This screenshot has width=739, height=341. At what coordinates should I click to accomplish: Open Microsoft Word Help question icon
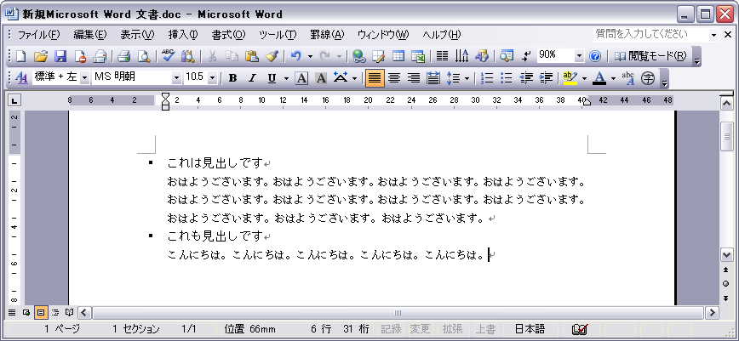tap(595, 56)
